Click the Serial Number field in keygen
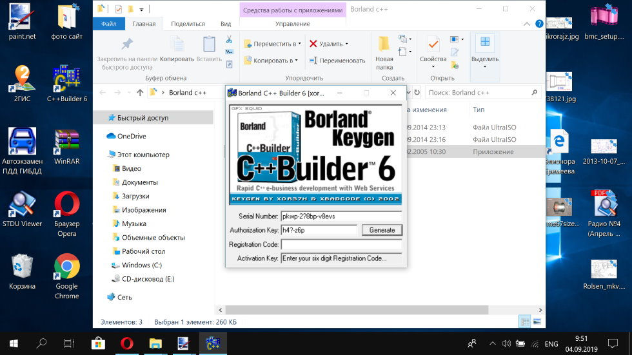The width and height of the screenshot is (632, 355). [x=341, y=216]
